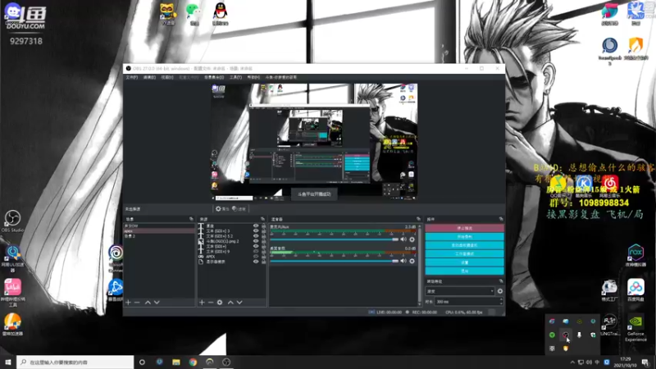This screenshot has width=656, height=369.
Task: Open the 视图(V) menu
Action: (167, 77)
